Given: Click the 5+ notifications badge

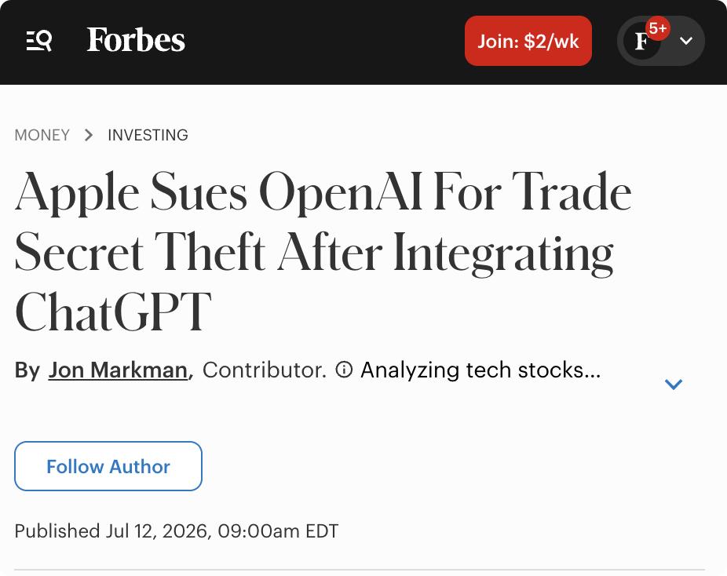Looking at the screenshot, I should pos(657,29).
